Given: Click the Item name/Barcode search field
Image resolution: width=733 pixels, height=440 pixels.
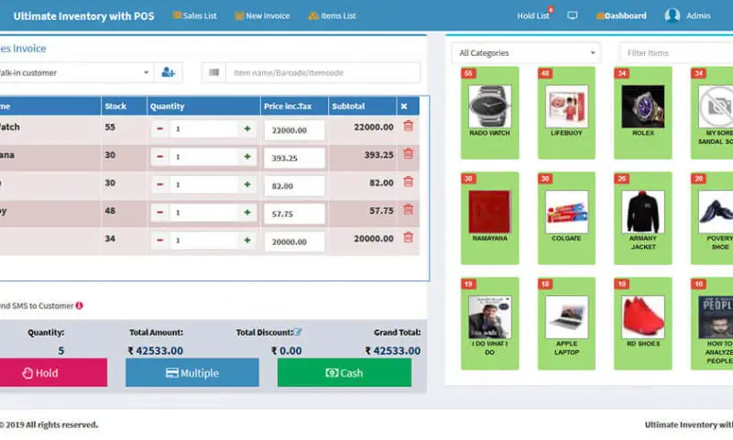Looking at the screenshot, I should click(323, 72).
